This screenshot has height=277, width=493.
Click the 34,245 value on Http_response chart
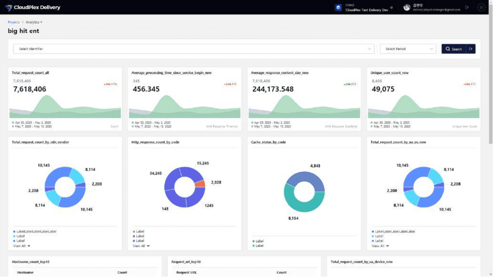pyautogui.click(x=156, y=173)
